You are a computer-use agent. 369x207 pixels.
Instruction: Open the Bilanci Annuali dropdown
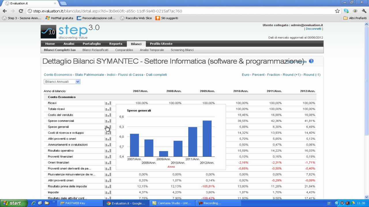coord(62,82)
